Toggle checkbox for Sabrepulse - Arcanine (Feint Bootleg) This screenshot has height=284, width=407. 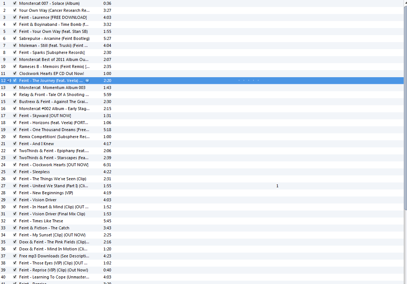[x=15, y=38]
